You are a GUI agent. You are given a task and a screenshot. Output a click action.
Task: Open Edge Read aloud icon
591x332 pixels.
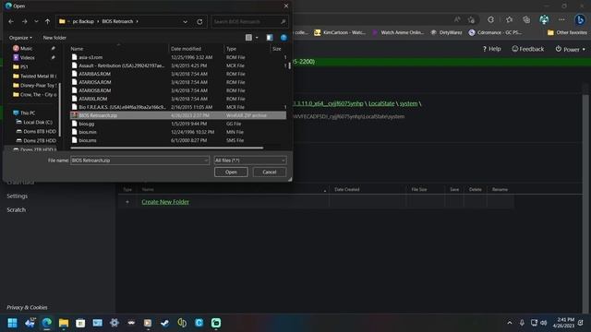click(x=457, y=19)
